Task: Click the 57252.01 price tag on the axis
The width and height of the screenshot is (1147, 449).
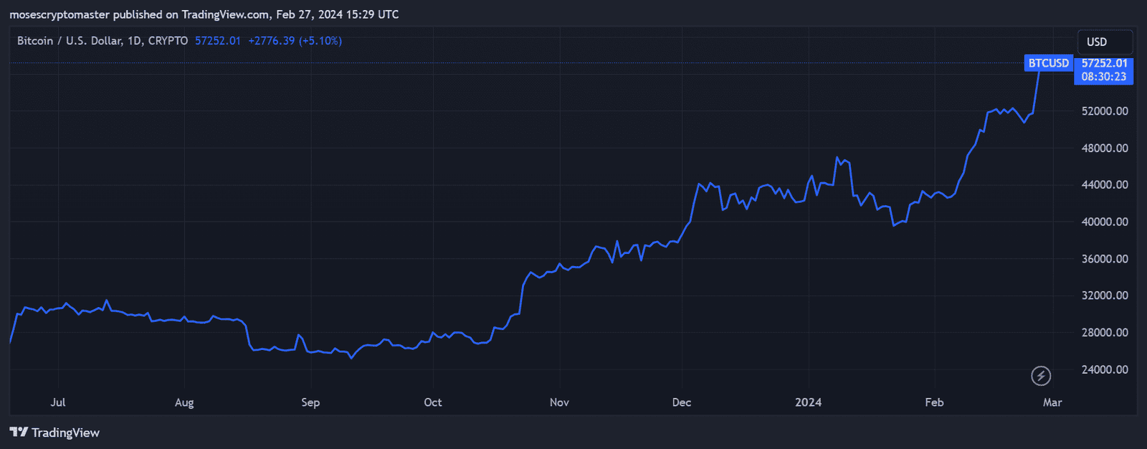Action: click(1104, 63)
